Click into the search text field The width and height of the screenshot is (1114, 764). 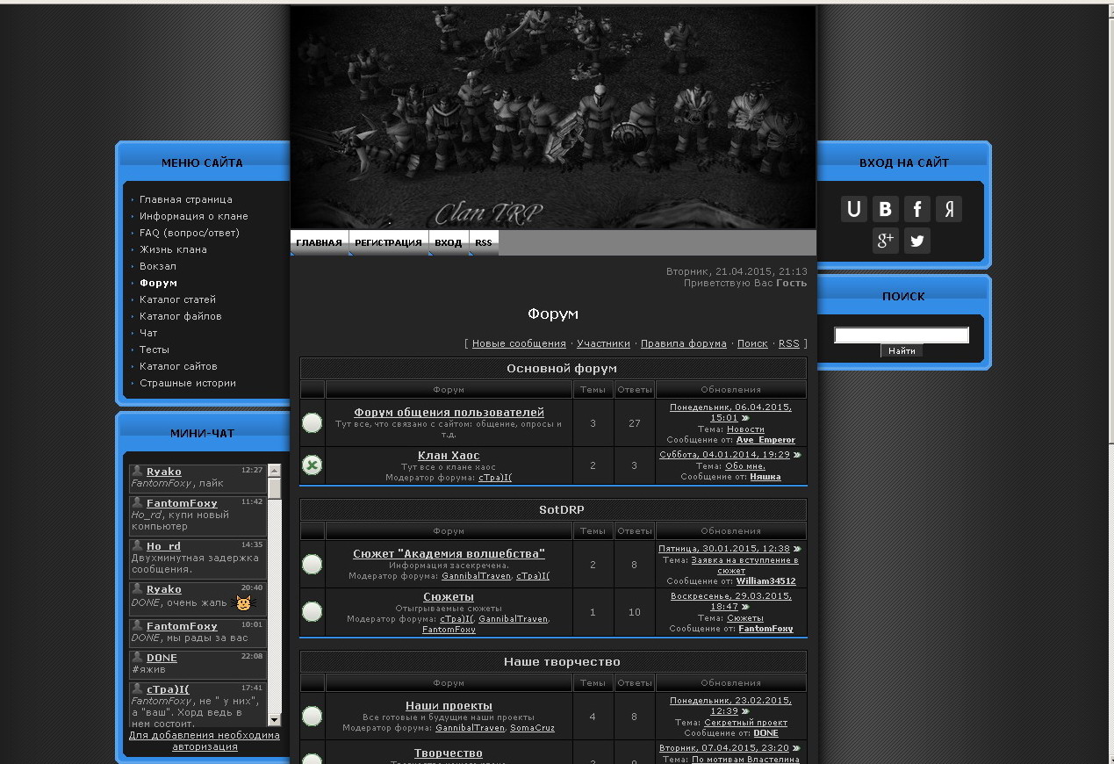pos(901,335)
